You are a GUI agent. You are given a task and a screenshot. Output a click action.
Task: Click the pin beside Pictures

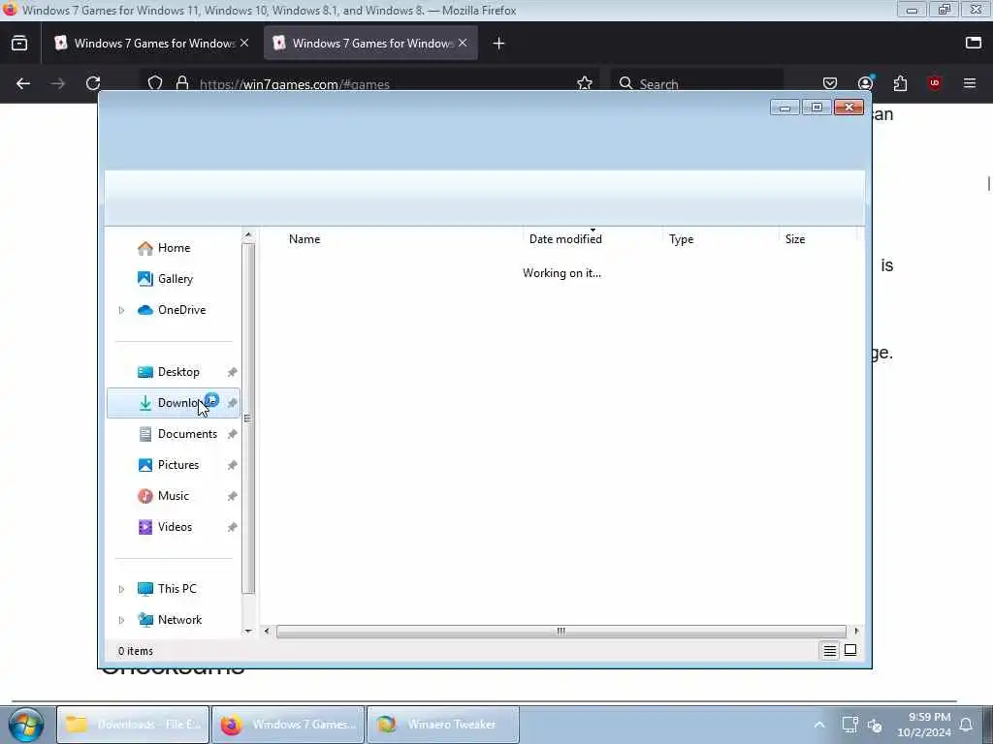233,465
